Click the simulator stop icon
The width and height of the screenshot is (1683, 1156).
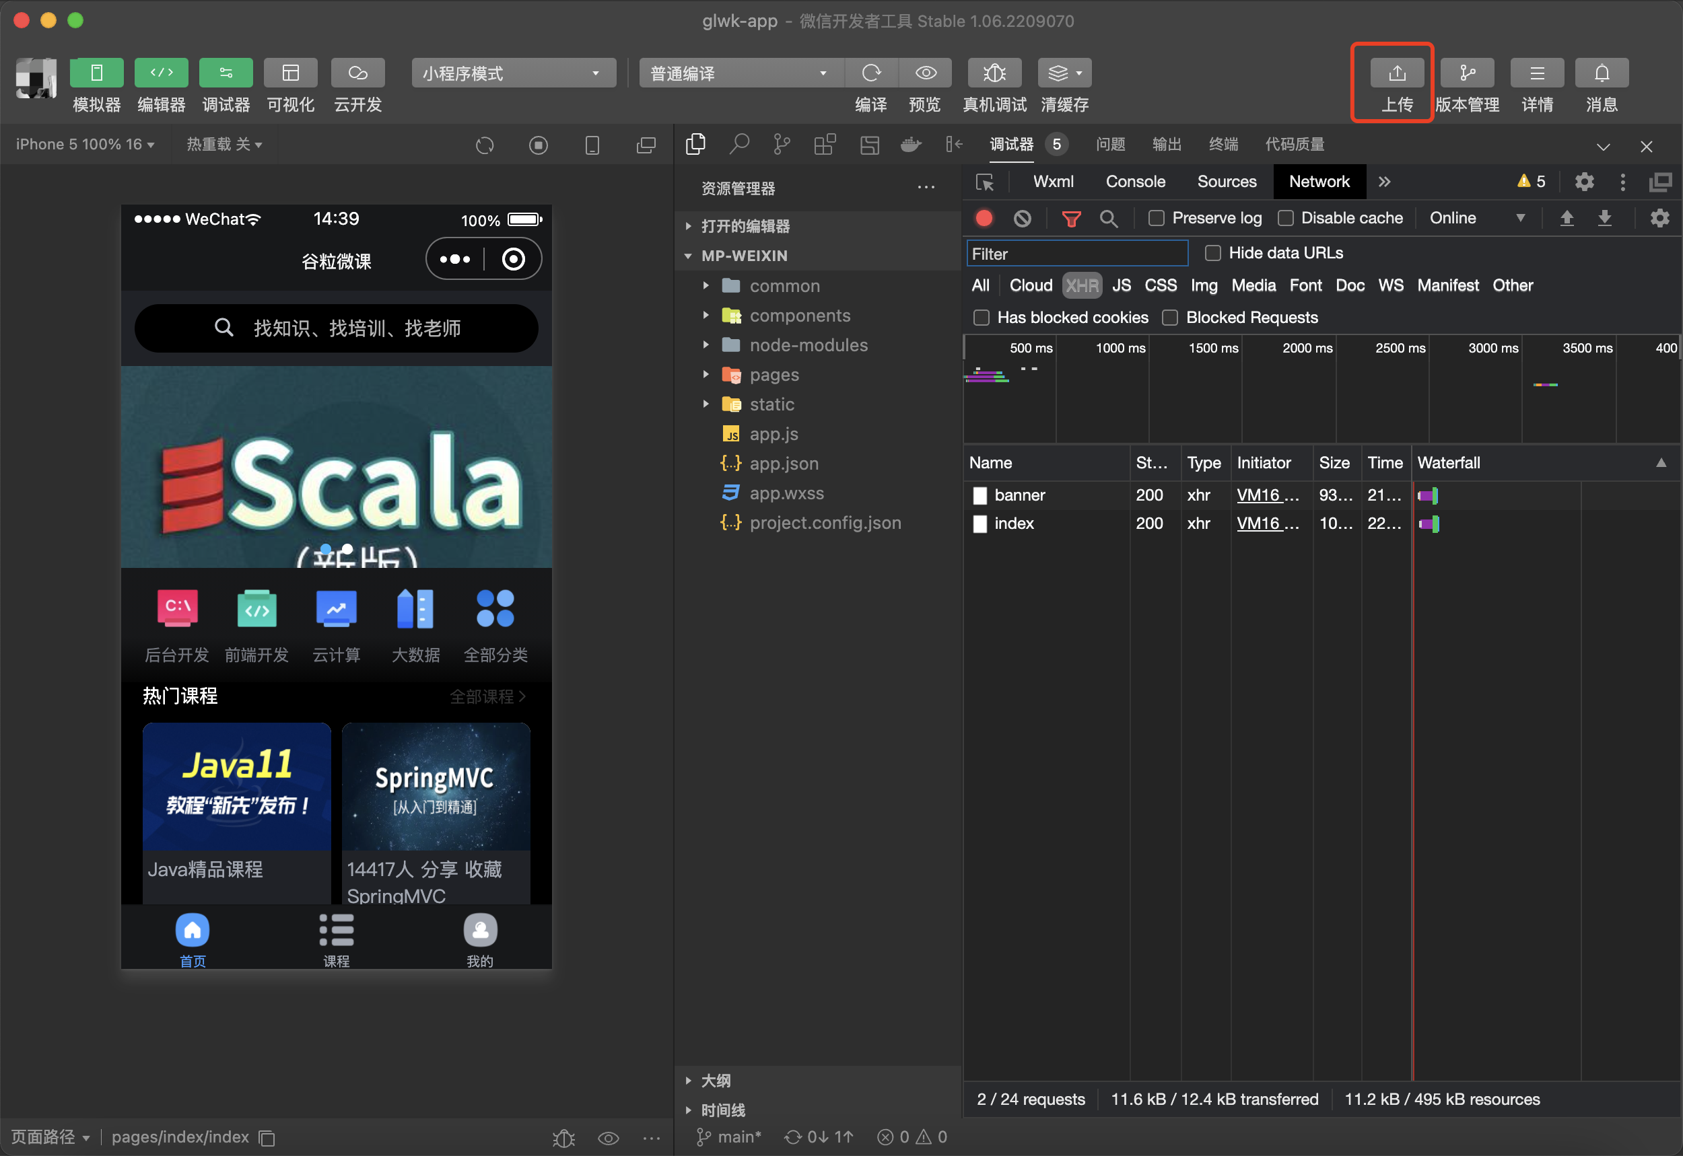(539, 145)
